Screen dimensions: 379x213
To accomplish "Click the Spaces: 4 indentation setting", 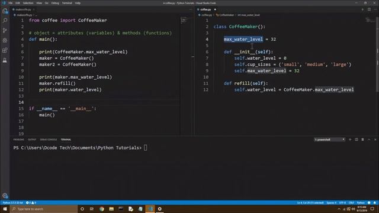I will 332,202.
